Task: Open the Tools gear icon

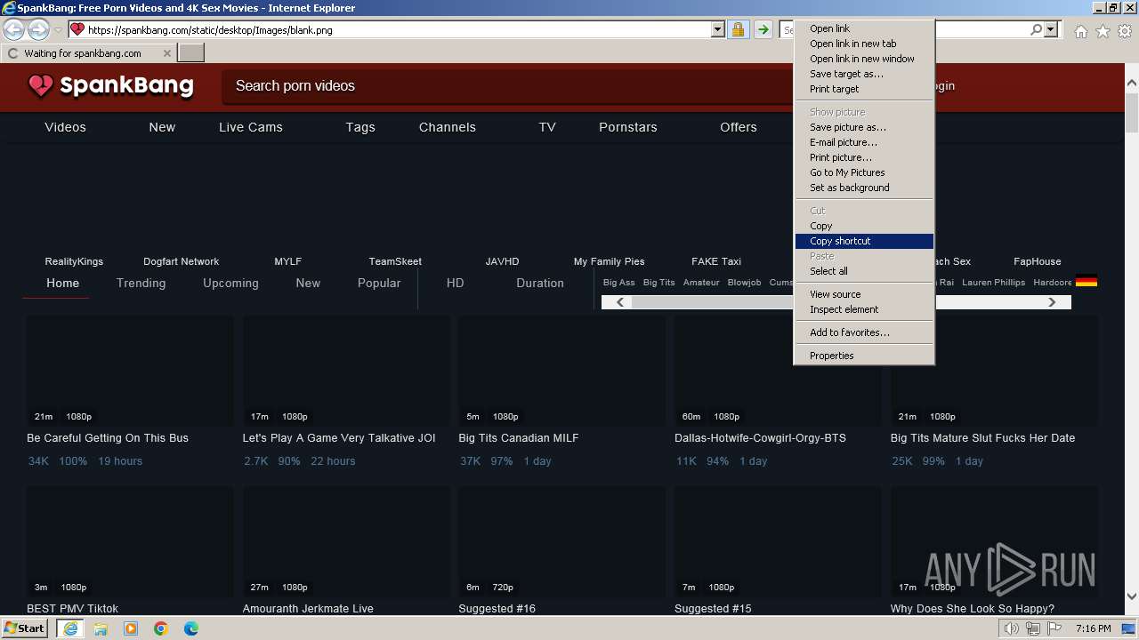Action: click(1125, 31)
